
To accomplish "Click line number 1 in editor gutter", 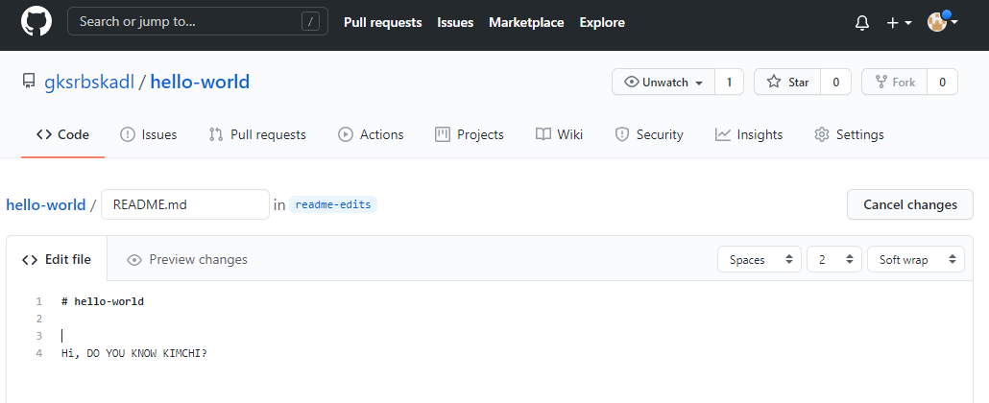I will tap(39, 301).
